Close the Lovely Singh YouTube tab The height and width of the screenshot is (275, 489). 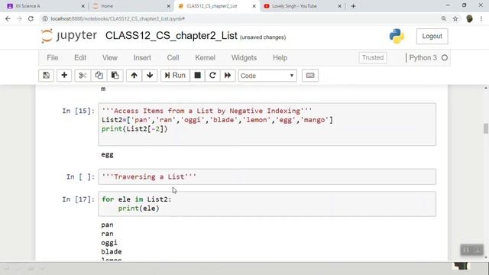pyautogui.click(x=339, y=6)
